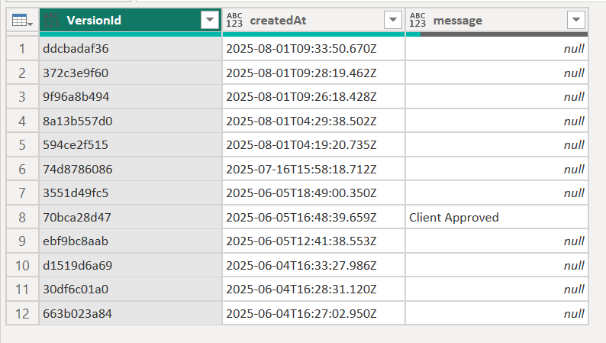Click the createdAt column quality bar
This screenshot has width=606, height=343.
[314, 34]
